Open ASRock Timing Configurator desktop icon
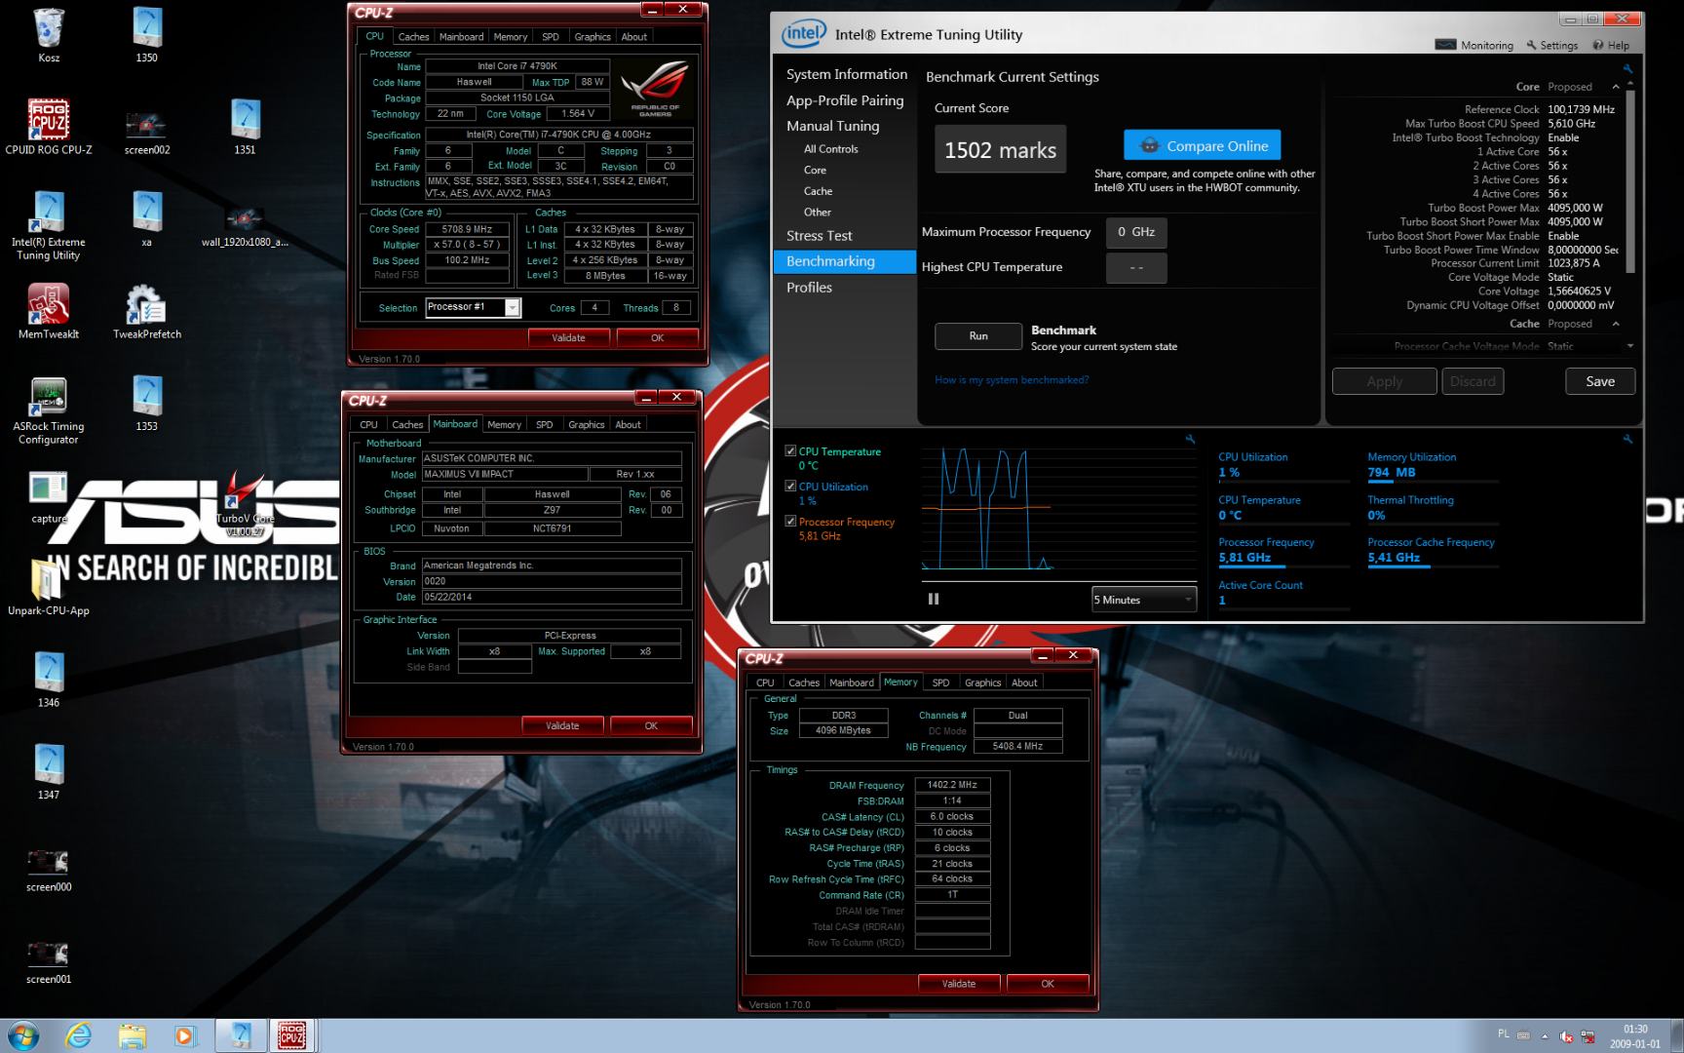Screen dimensions: 1684x1053 click(x=49, y=409)
